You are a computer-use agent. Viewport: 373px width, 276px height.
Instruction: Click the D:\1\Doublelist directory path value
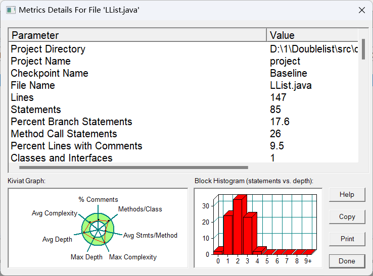[x=314, y=49]
